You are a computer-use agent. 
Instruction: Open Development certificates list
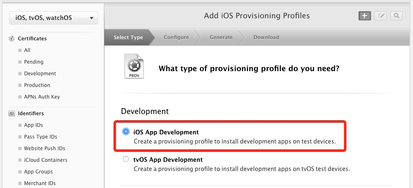coord(40,74)
